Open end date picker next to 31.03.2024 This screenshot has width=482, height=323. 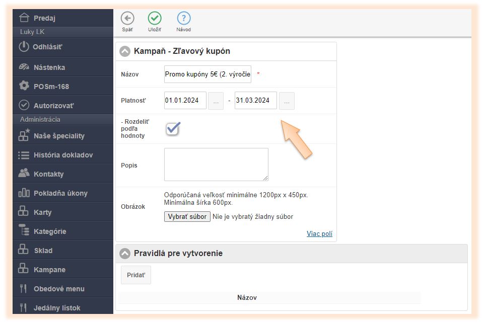(x=287, y=101)
